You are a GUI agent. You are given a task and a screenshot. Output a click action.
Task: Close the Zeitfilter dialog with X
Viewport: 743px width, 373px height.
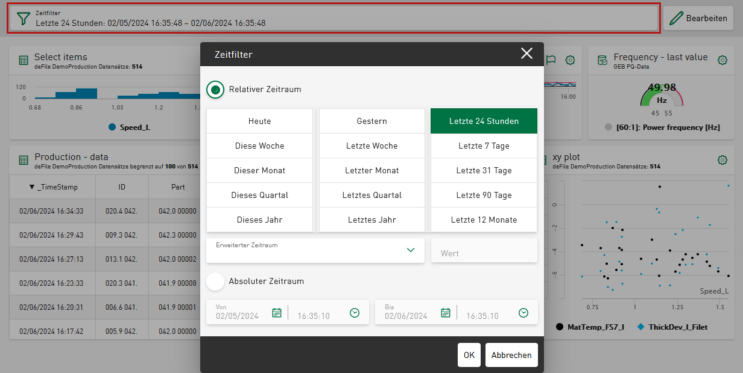[526, 54]
